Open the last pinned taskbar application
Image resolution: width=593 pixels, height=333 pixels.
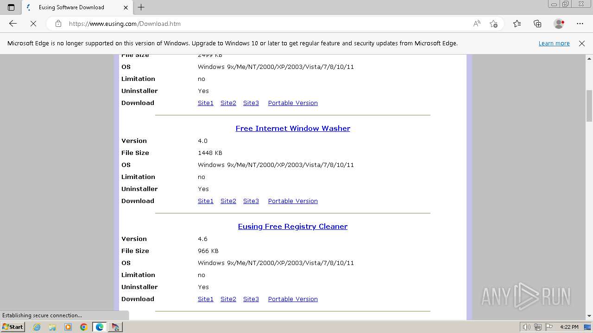(115, 327)
